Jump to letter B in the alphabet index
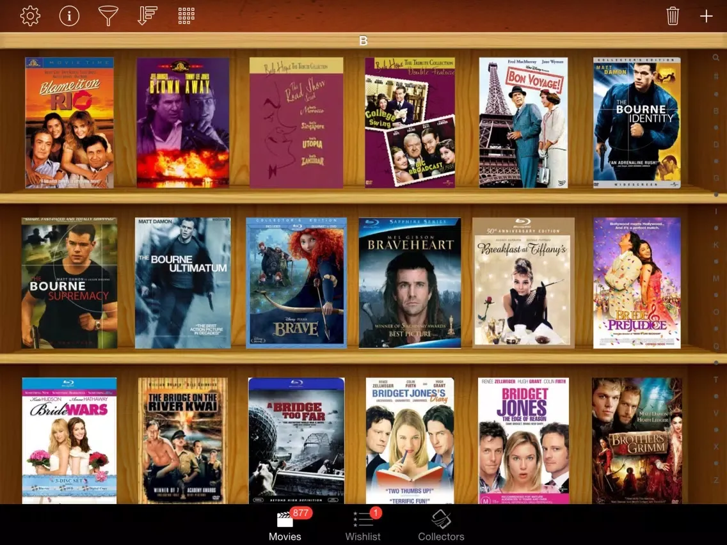 (716, 111)
